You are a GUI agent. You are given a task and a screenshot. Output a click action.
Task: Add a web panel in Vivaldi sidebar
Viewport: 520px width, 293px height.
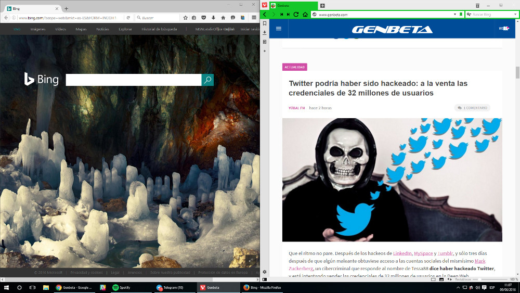coord(264,51)
